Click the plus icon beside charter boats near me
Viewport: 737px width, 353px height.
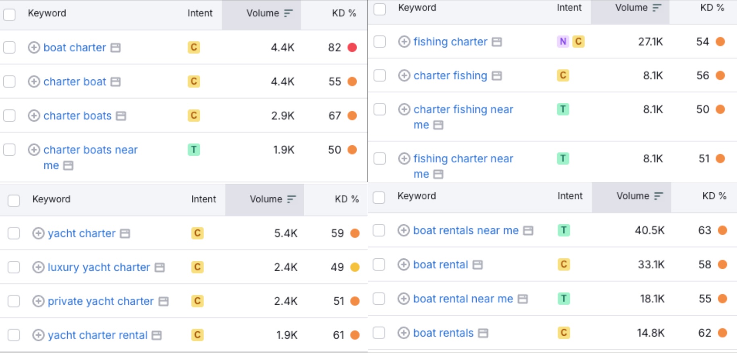coord(34,150)
